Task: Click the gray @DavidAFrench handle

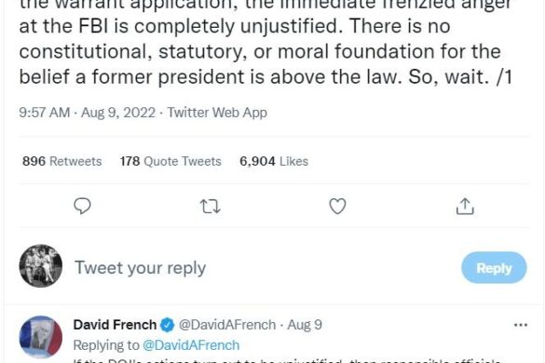Action: pos(227,325)
